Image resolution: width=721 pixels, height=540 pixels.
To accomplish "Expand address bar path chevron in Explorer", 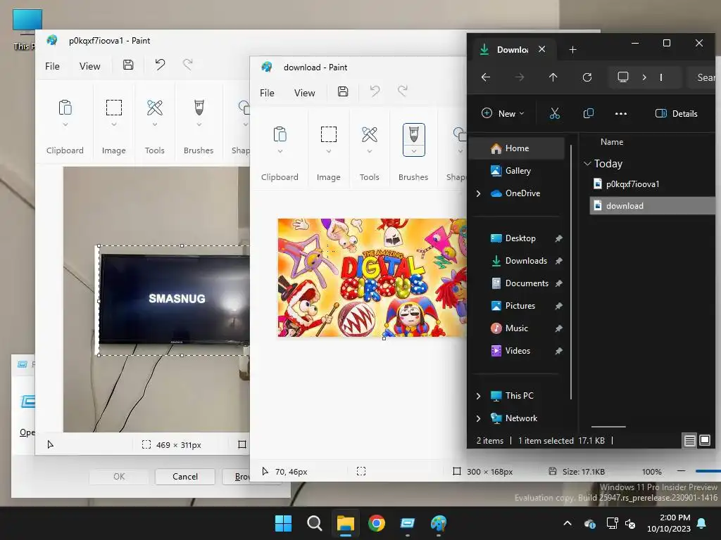I will (644, 77).
